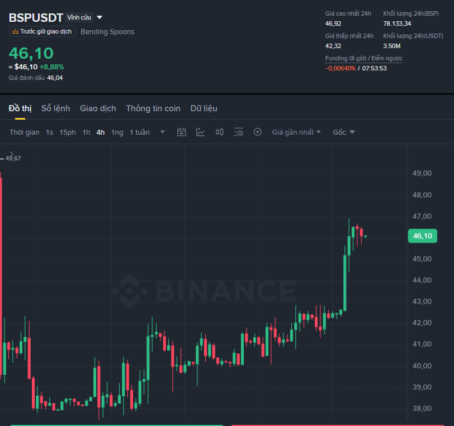
Task: Click the Bending Spoons name
Action: tap(107, 31)
